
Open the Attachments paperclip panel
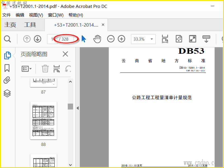7,80
